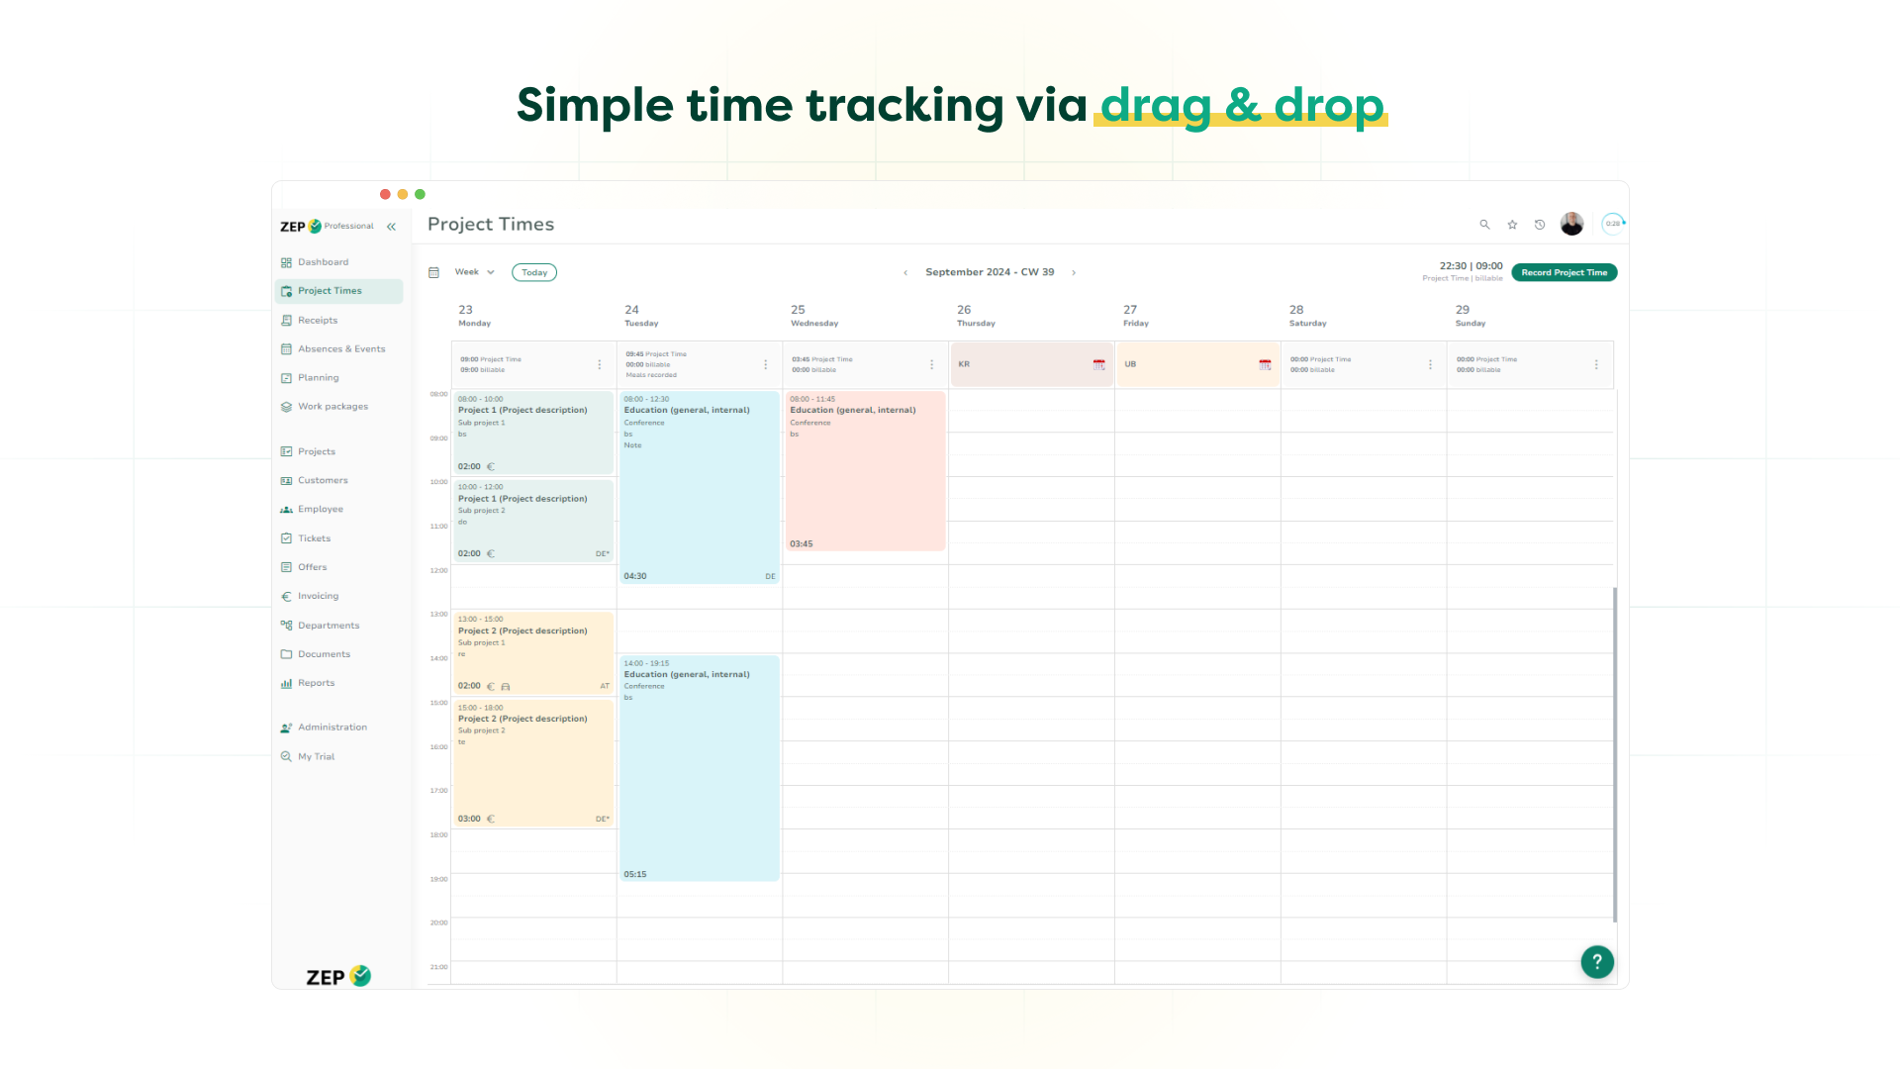Click the user profile avatar icon
The height and width of the screenshot is (1069, 1900).
click(1572, 223)
